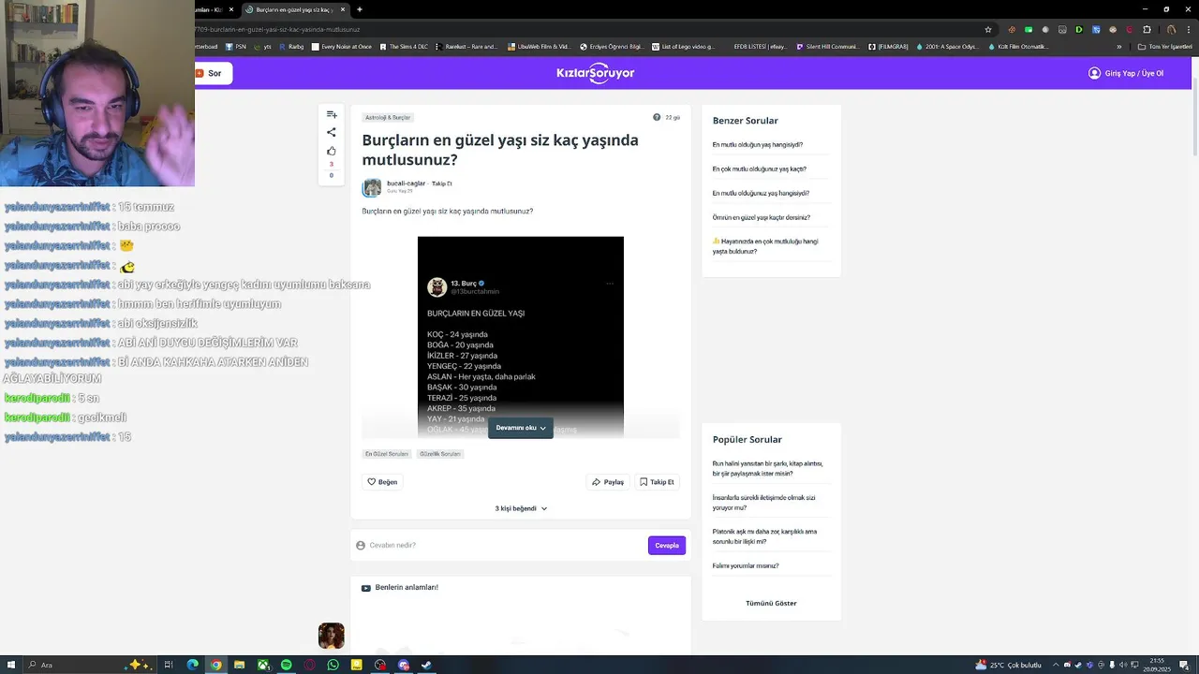Click the Sor button in header
Viewport: 1199px width, 674px height.
pos(214,73)
